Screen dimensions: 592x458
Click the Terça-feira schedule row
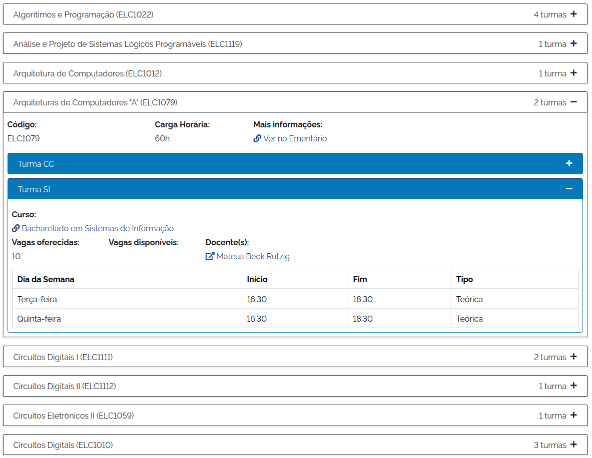tap(295, 299)
